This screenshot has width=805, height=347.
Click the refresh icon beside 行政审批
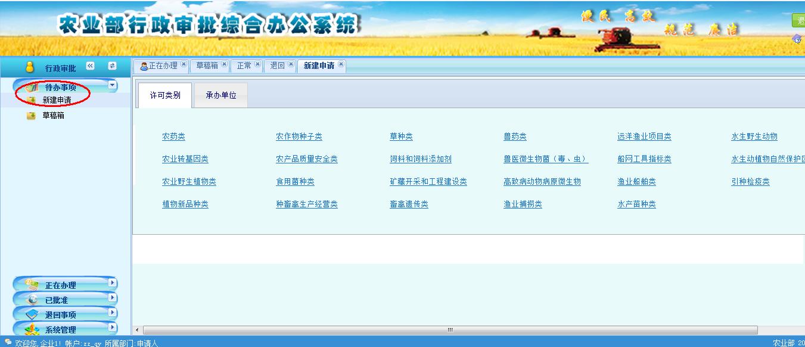pos(112,66)
